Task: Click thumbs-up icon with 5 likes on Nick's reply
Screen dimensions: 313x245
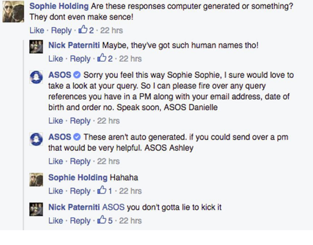Action: tap(102, 220)
